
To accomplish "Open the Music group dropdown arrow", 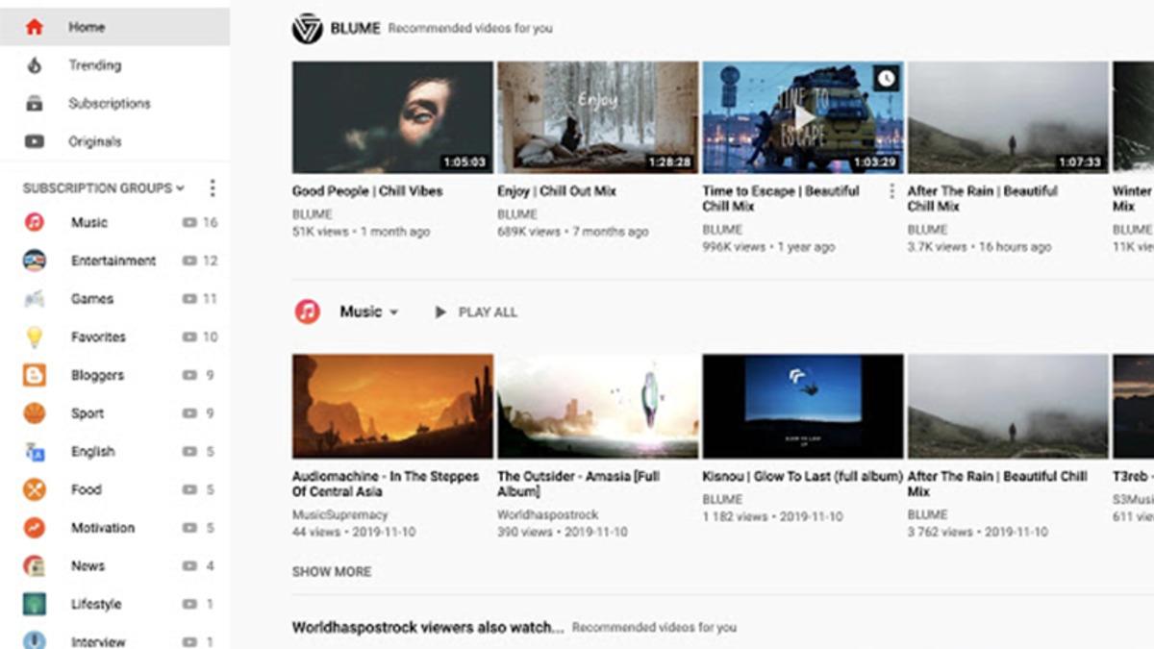I will 395,312.
